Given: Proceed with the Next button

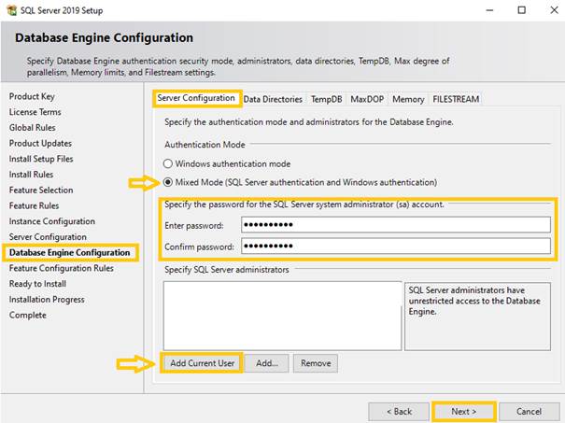Looking at the screenshot, I should pyautogui.click(x=463, y=411).
